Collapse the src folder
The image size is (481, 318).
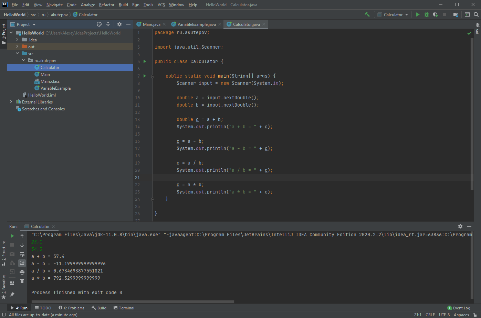click(x=18, y=53)
